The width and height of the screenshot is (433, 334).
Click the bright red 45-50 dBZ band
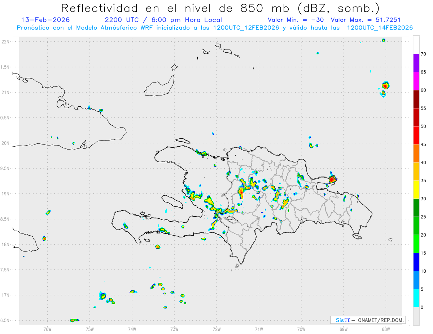(x=416, y=135)
